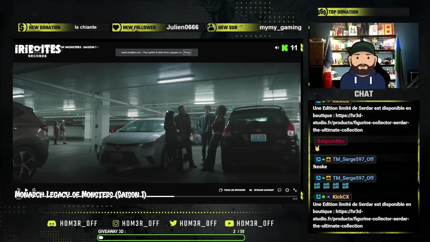Click the viewer count 11
430x242 pixels.
[x=294, y=48]
